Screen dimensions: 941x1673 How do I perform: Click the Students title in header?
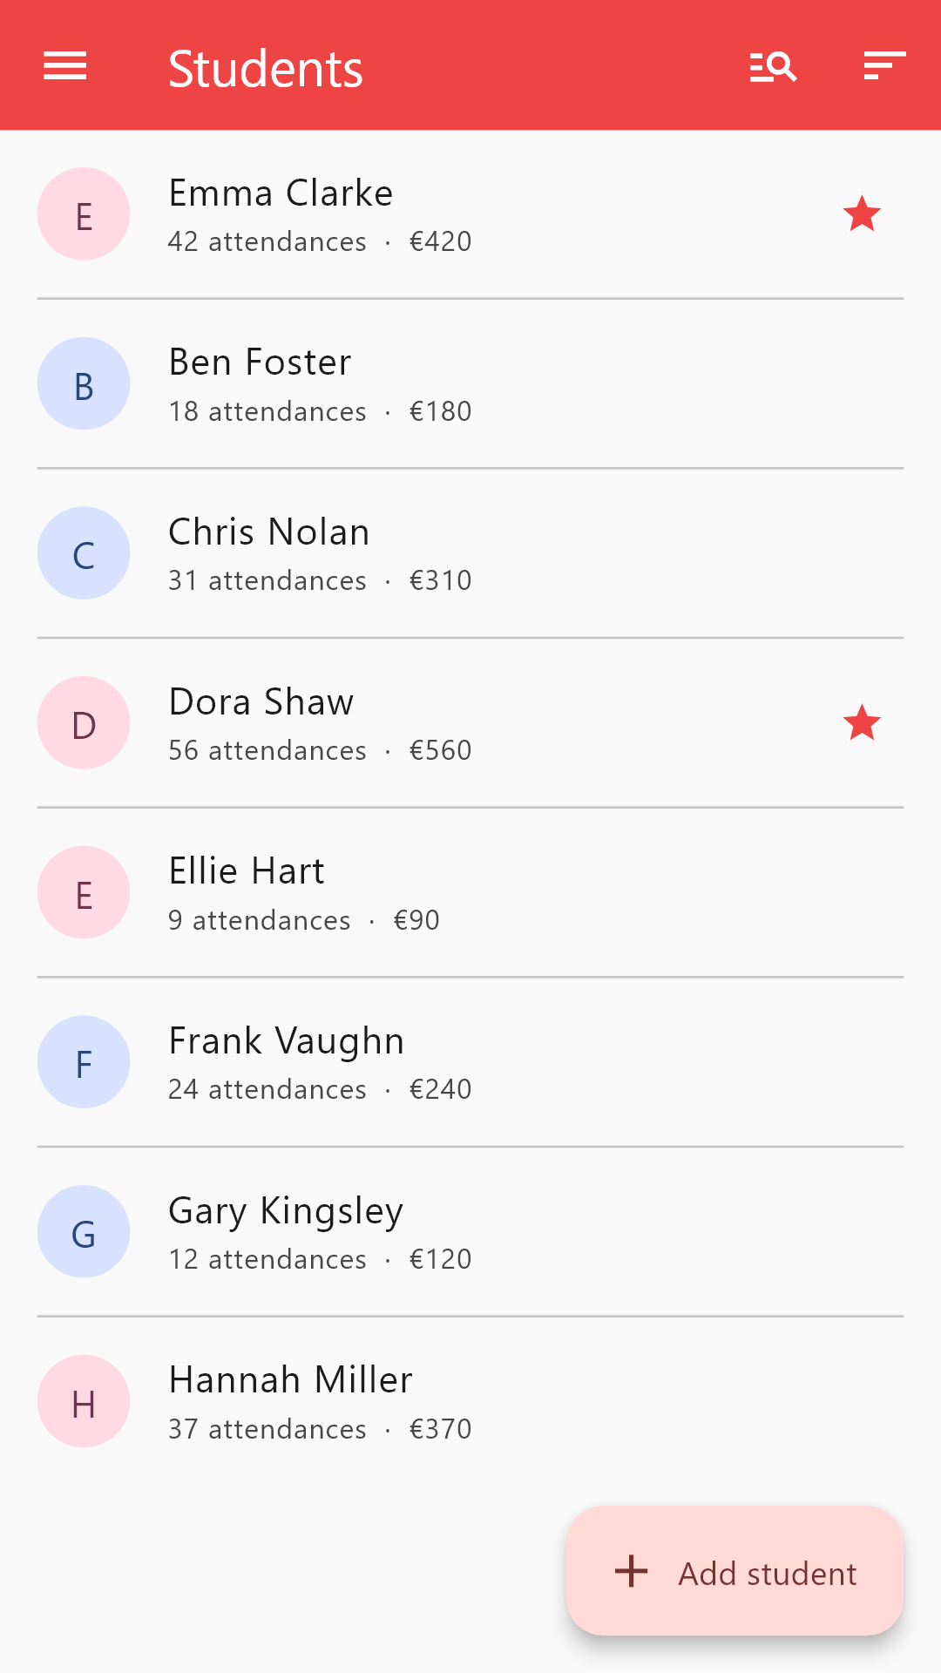point(266,69)
